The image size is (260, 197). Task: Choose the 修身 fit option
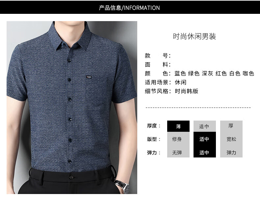178,139
